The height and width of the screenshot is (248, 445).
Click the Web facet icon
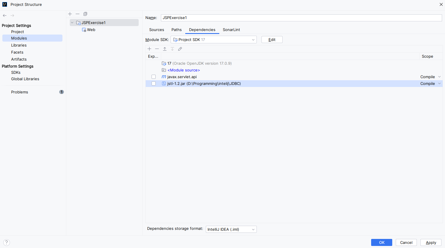(84, 30)
